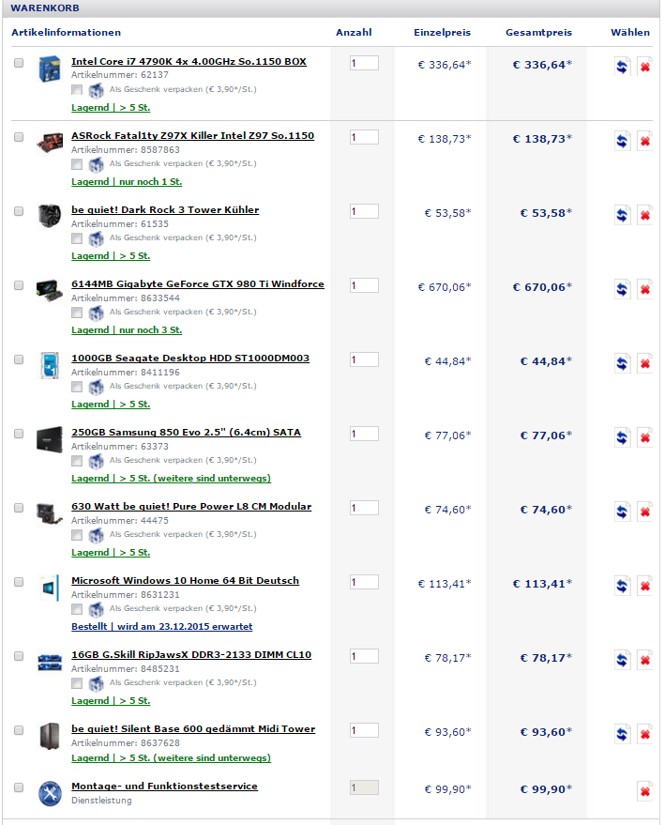This screenshot has height=825, width=665.
Task: Open the Microsoft Windows 10 Home 64 Bit link
Action: (x=185, y=580)
